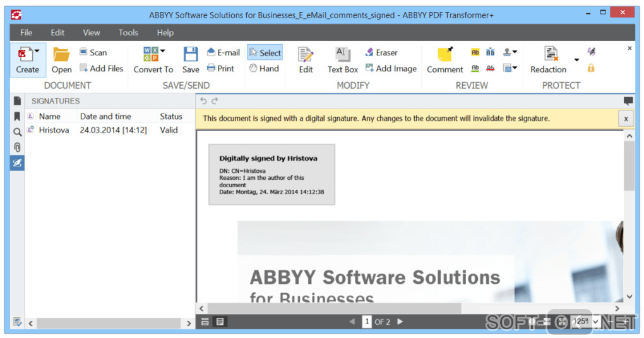The image size is (644, 338).
Task: Open the File menu
Action: (27, 32)
